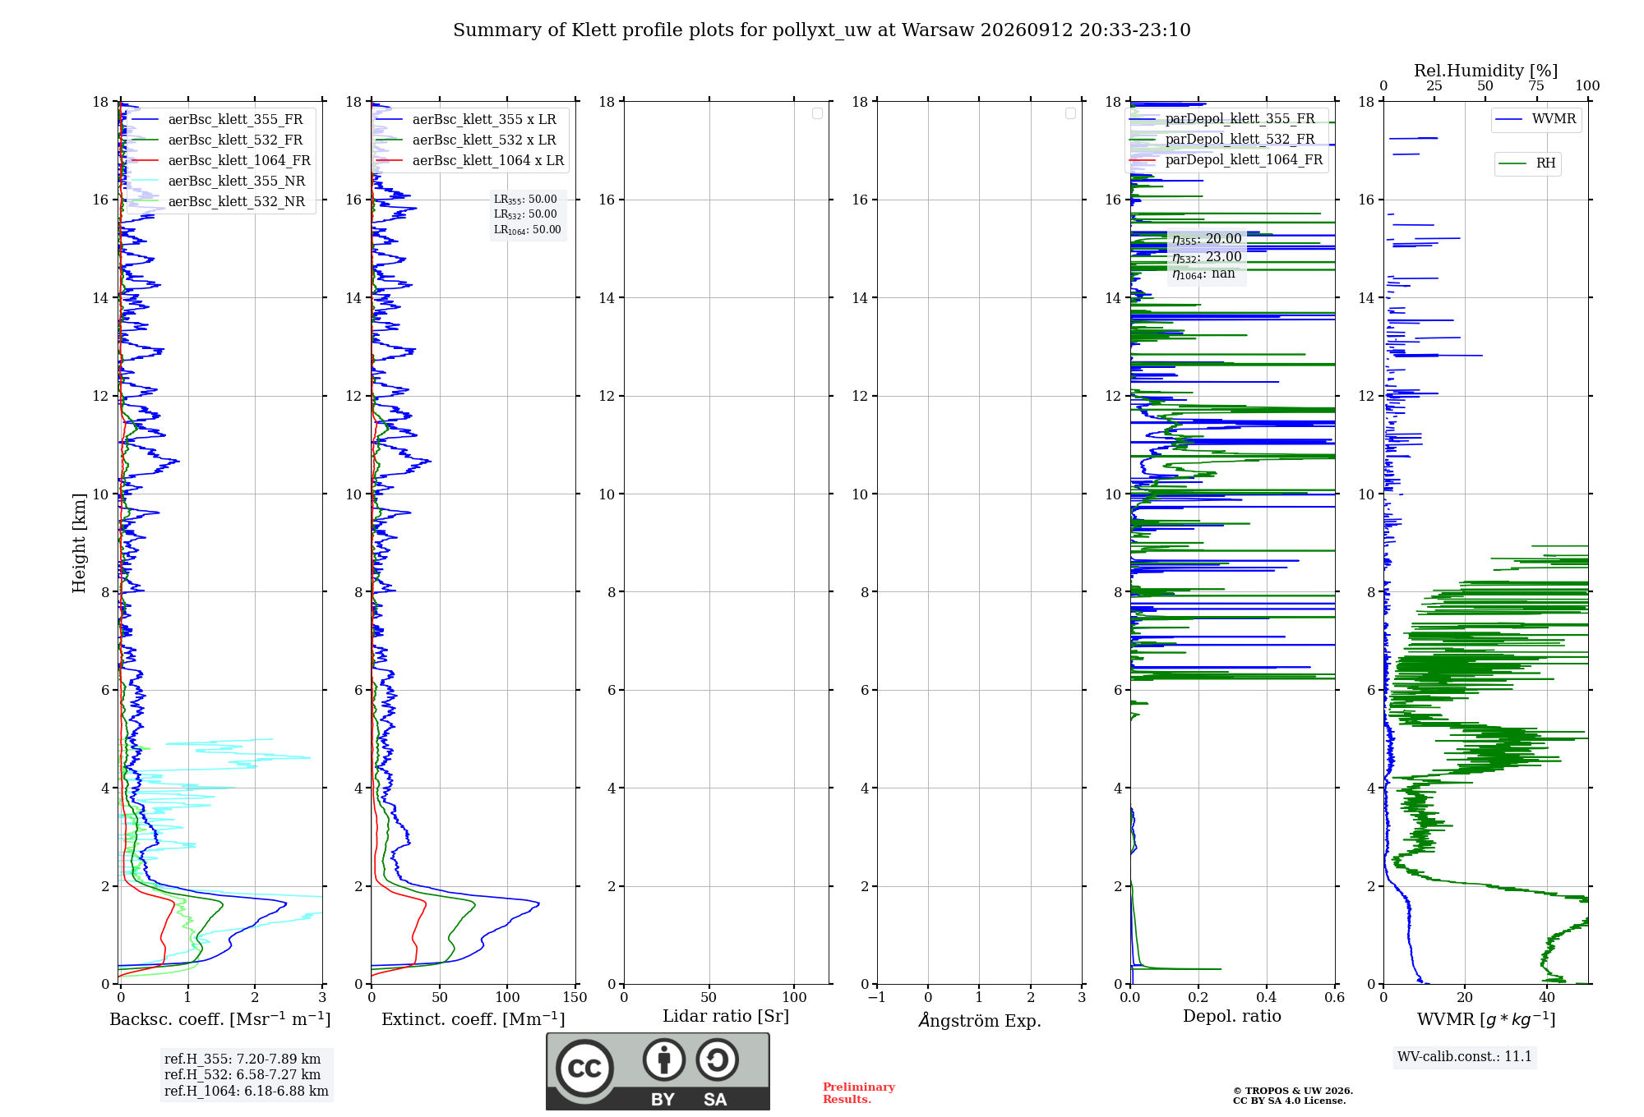This screenshot has height=1117, width=1644.
Task: Select the RH legend entry
Action: pyautogui.click(x=1545, y=163)
